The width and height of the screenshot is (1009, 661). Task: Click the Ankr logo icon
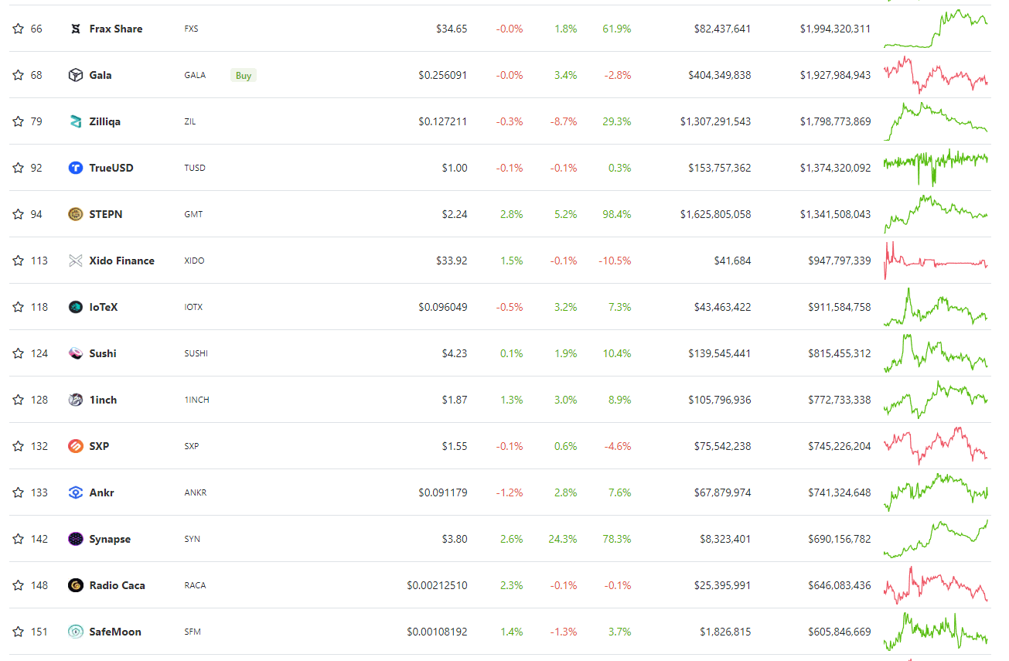pos(76,492)
